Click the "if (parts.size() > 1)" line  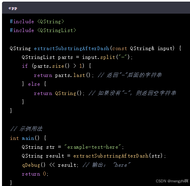pos(57,66)
